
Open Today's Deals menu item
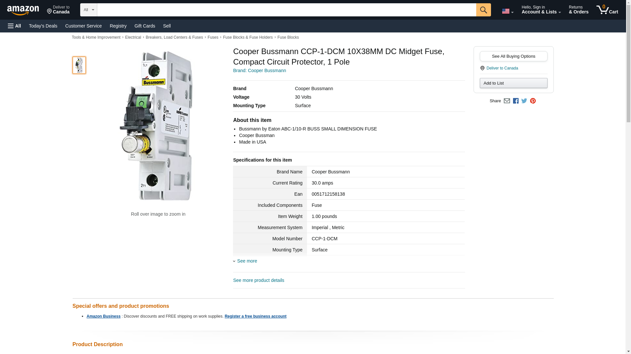43,26
